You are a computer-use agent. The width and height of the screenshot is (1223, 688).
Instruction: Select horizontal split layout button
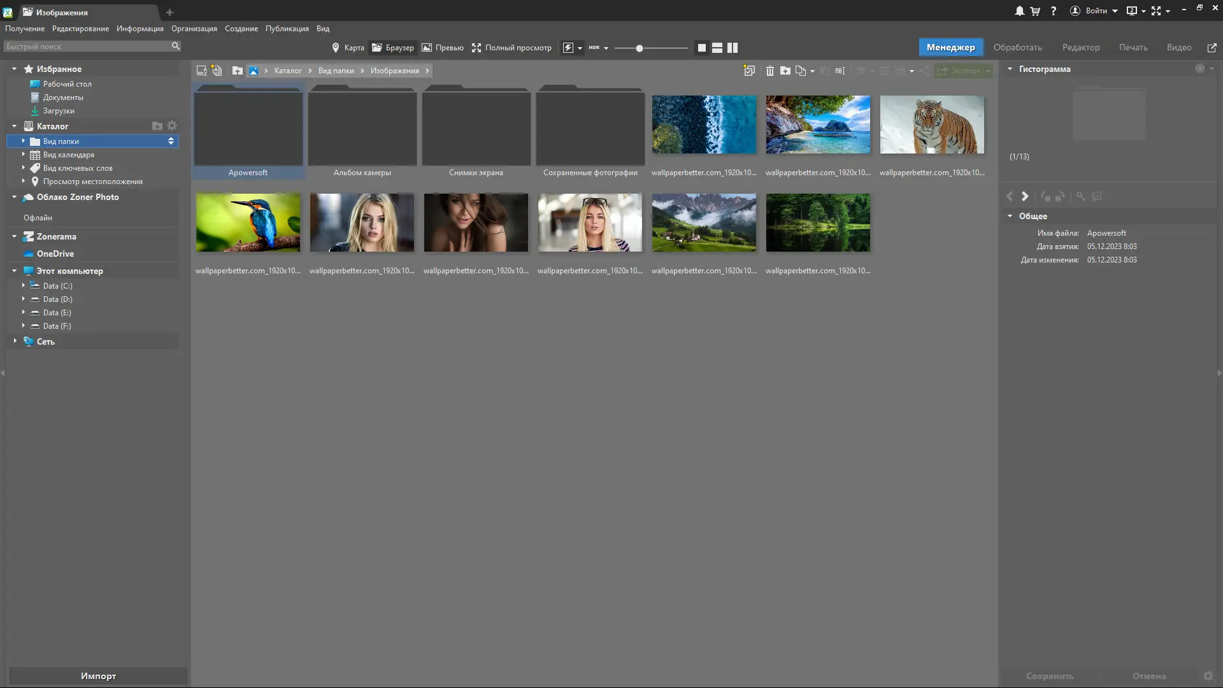[x=717, y=48]
